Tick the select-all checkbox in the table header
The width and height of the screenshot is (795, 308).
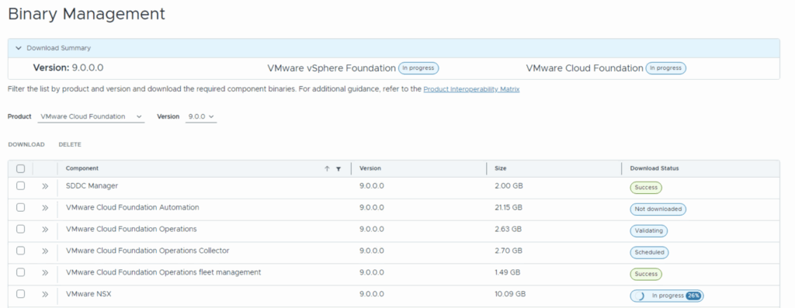coord(20,168)
